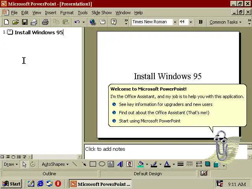Screen dimensions: 252x189
Task: Toggle Bold formatting
Action: click(200, 22)
